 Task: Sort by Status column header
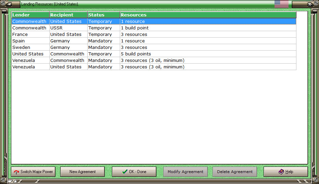point(104,15)
